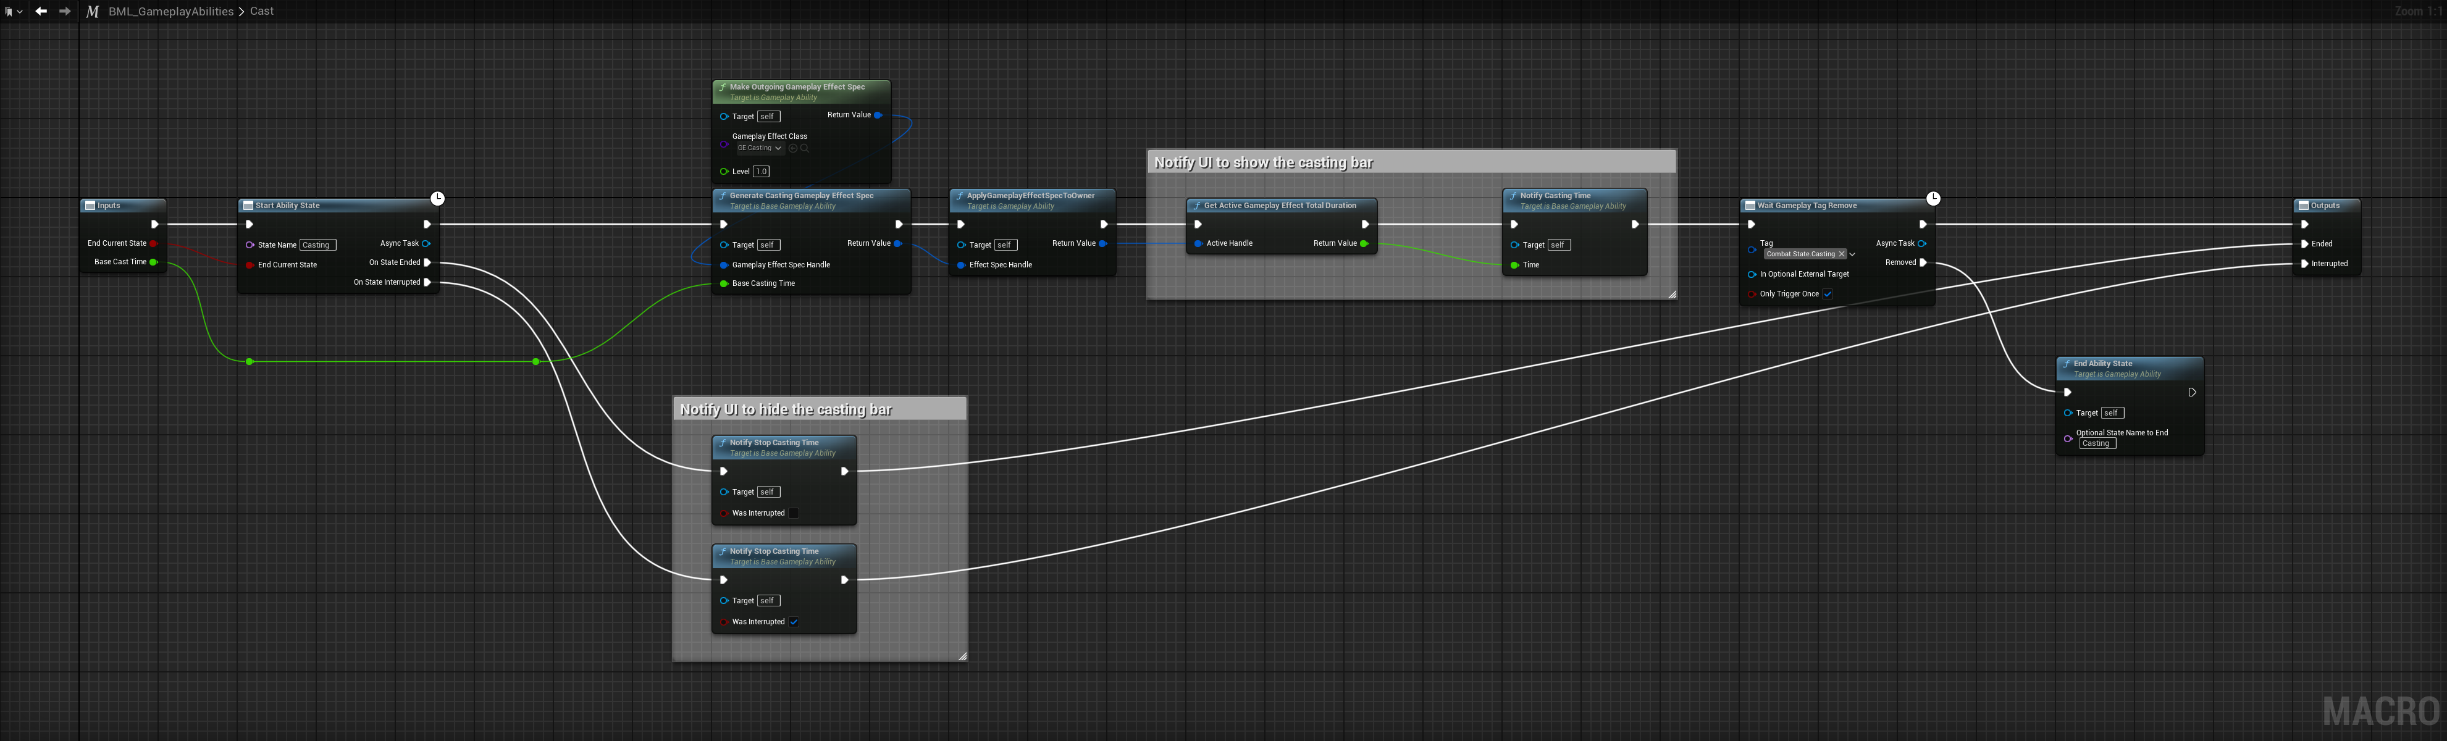This screenshot has height=741, width=2447.
Task: Uncheck Was Interrupted on lower Notify Stop Casting Time
Action: click(x=794, y=621)
